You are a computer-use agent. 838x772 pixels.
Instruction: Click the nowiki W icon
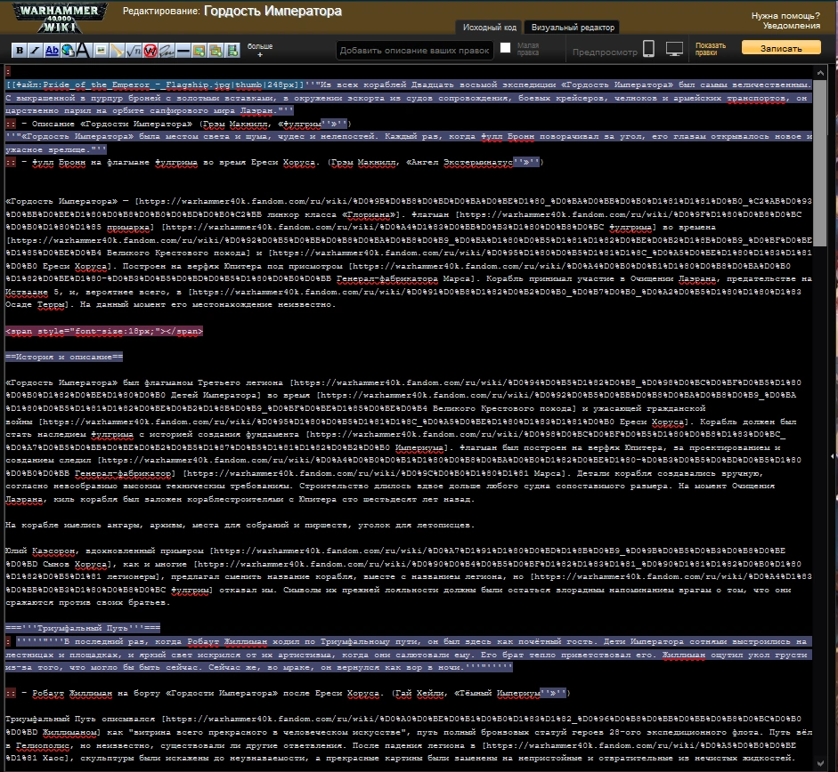pyautogui.click(x=151, y=50)
